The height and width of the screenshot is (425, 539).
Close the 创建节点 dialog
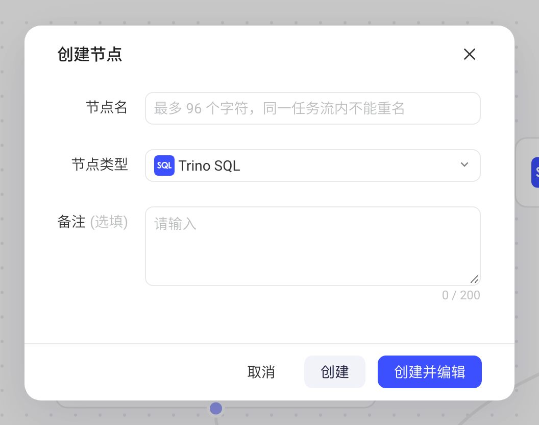[469, 54]
